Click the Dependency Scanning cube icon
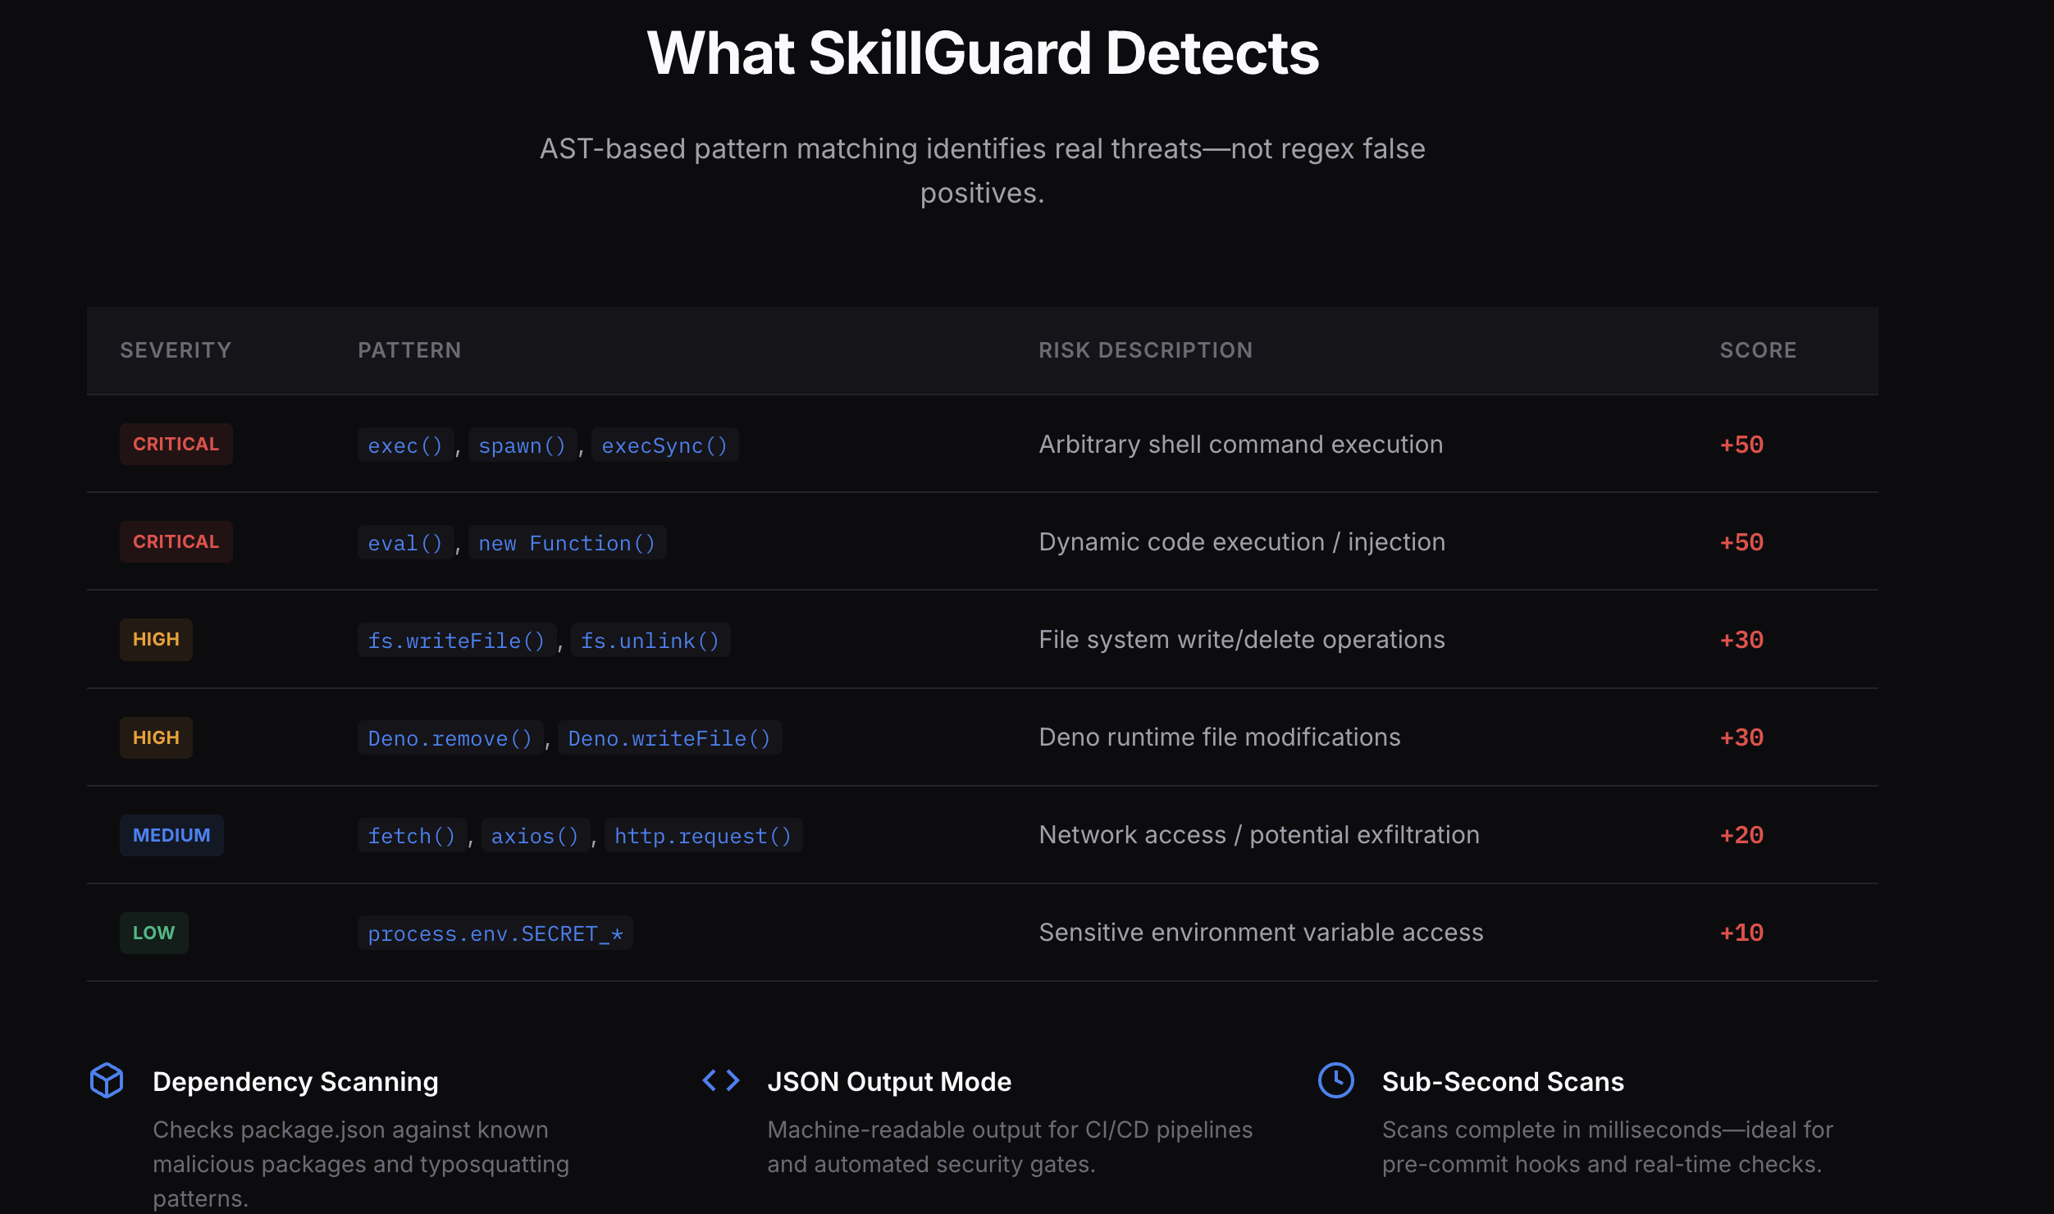 (x=106, y=1081)
